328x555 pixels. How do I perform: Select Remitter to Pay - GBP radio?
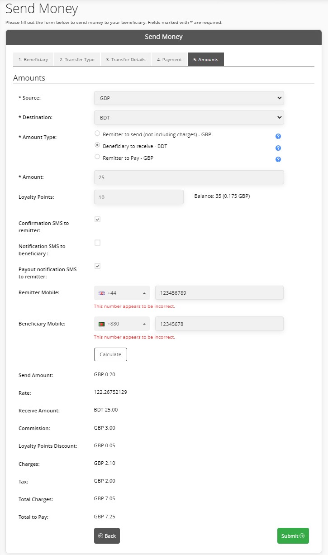coord(97,157)
